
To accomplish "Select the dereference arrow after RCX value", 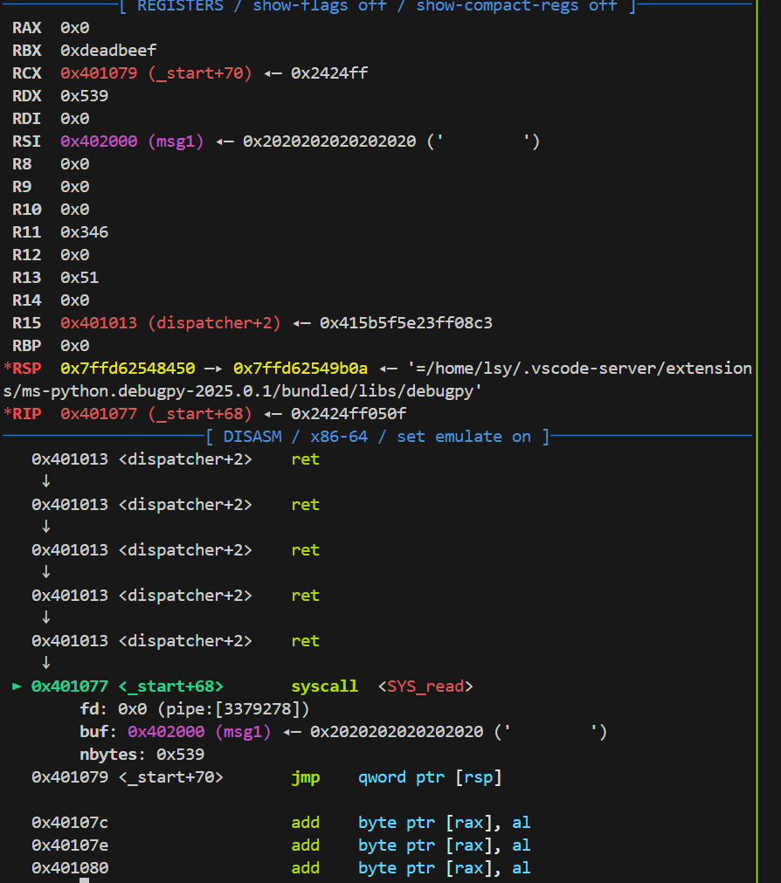I will tap(273, 72).
